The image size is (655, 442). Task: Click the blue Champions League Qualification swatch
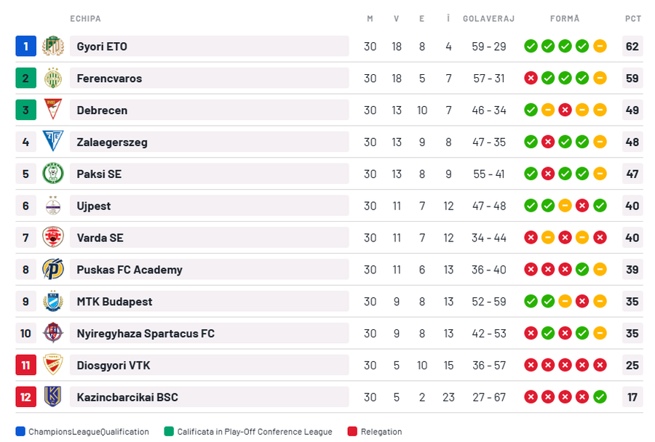pyautogui.click(x=20, y=432)
